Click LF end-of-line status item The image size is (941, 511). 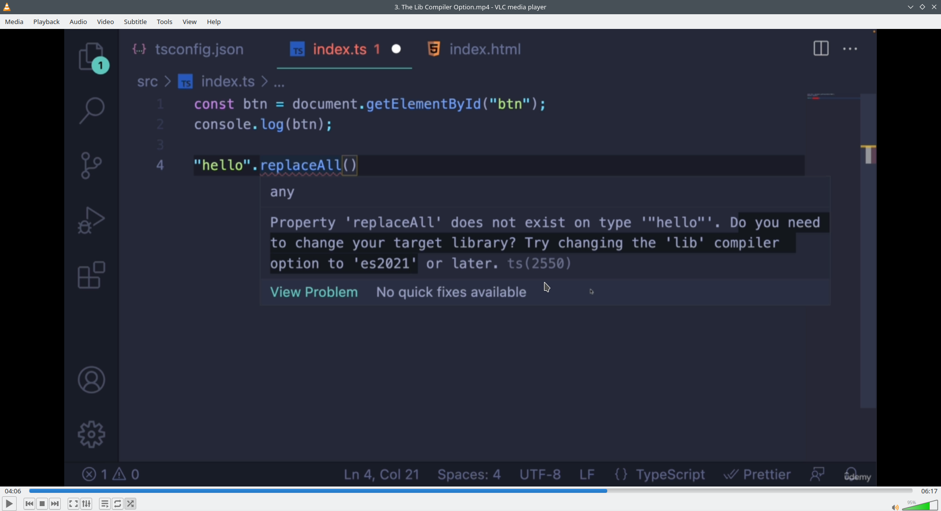[587, 475]
